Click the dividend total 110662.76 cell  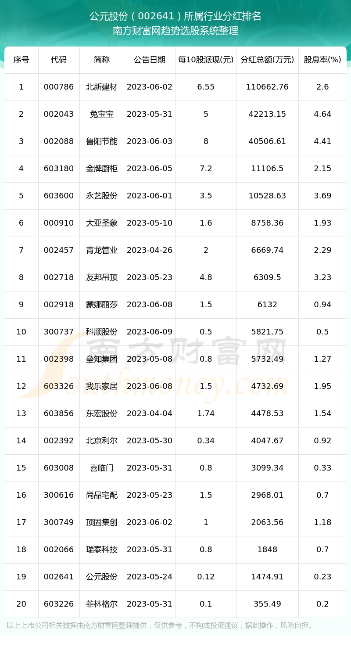(x=267, y=87)
